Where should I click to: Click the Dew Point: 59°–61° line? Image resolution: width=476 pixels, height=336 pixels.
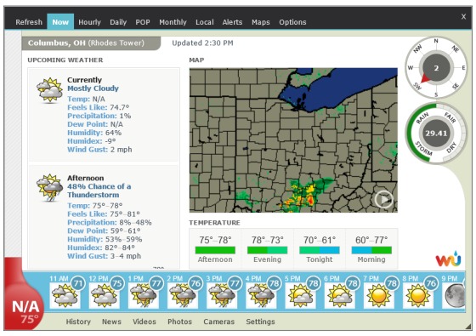(x=104, y=231)
